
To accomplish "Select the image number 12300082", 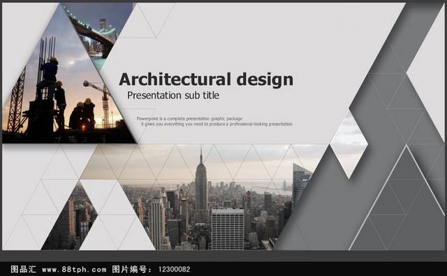I will click(x=174, y=269).
